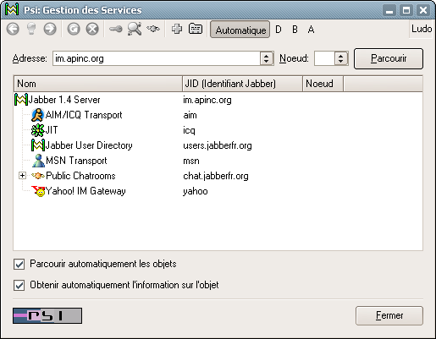The image size is (436, 339).
Task: Click the Jabber User Directory icon
Action: (38, 145)
